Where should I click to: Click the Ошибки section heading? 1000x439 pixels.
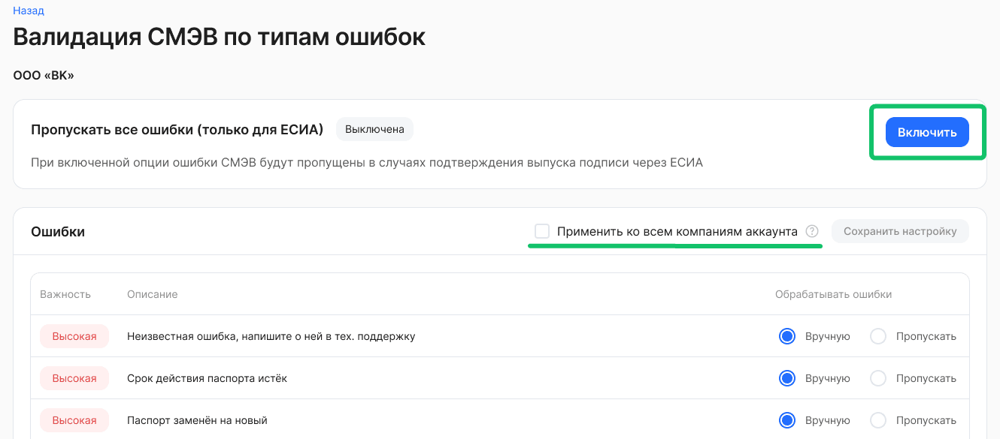(58, 232)
